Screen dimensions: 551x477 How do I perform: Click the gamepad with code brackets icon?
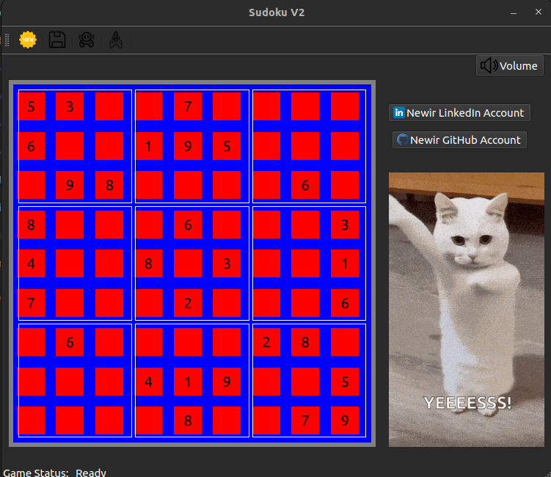click(87, 40)
